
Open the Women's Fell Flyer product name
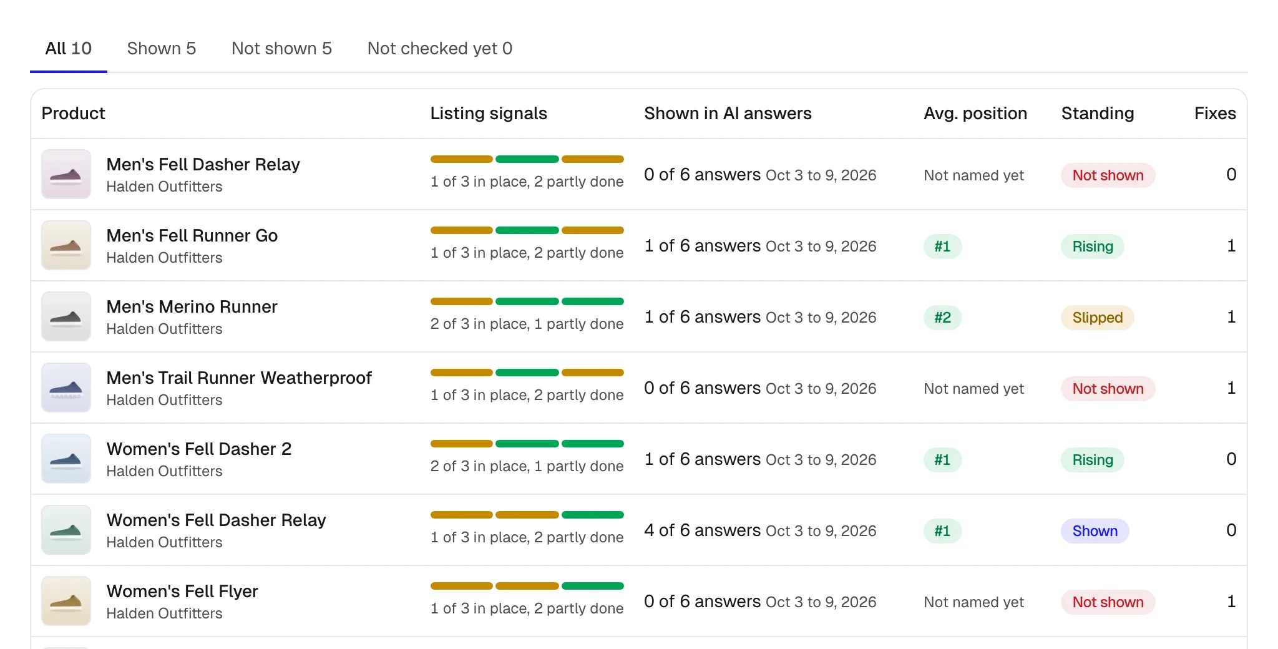182,591
